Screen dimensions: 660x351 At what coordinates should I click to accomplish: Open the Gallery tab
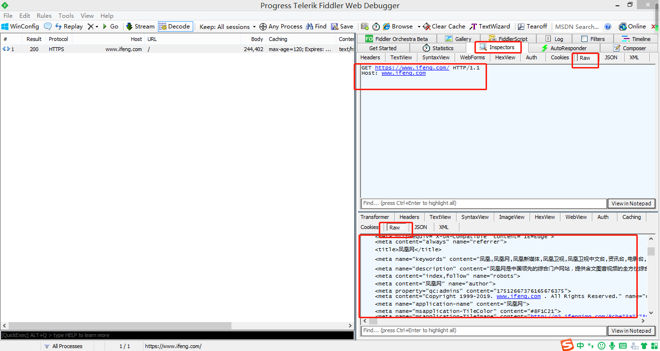click(458, 39)
